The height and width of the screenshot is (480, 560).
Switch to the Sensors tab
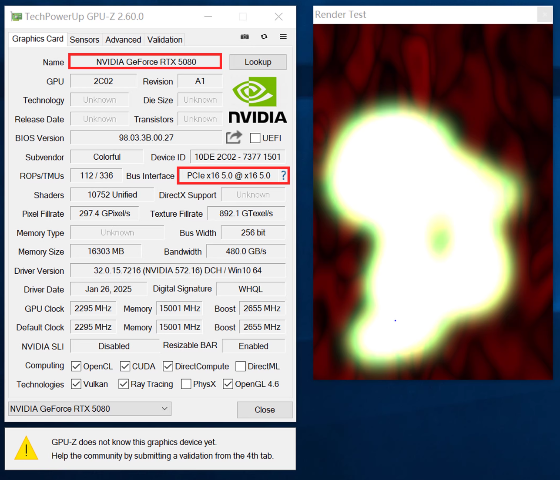(84, 40)
